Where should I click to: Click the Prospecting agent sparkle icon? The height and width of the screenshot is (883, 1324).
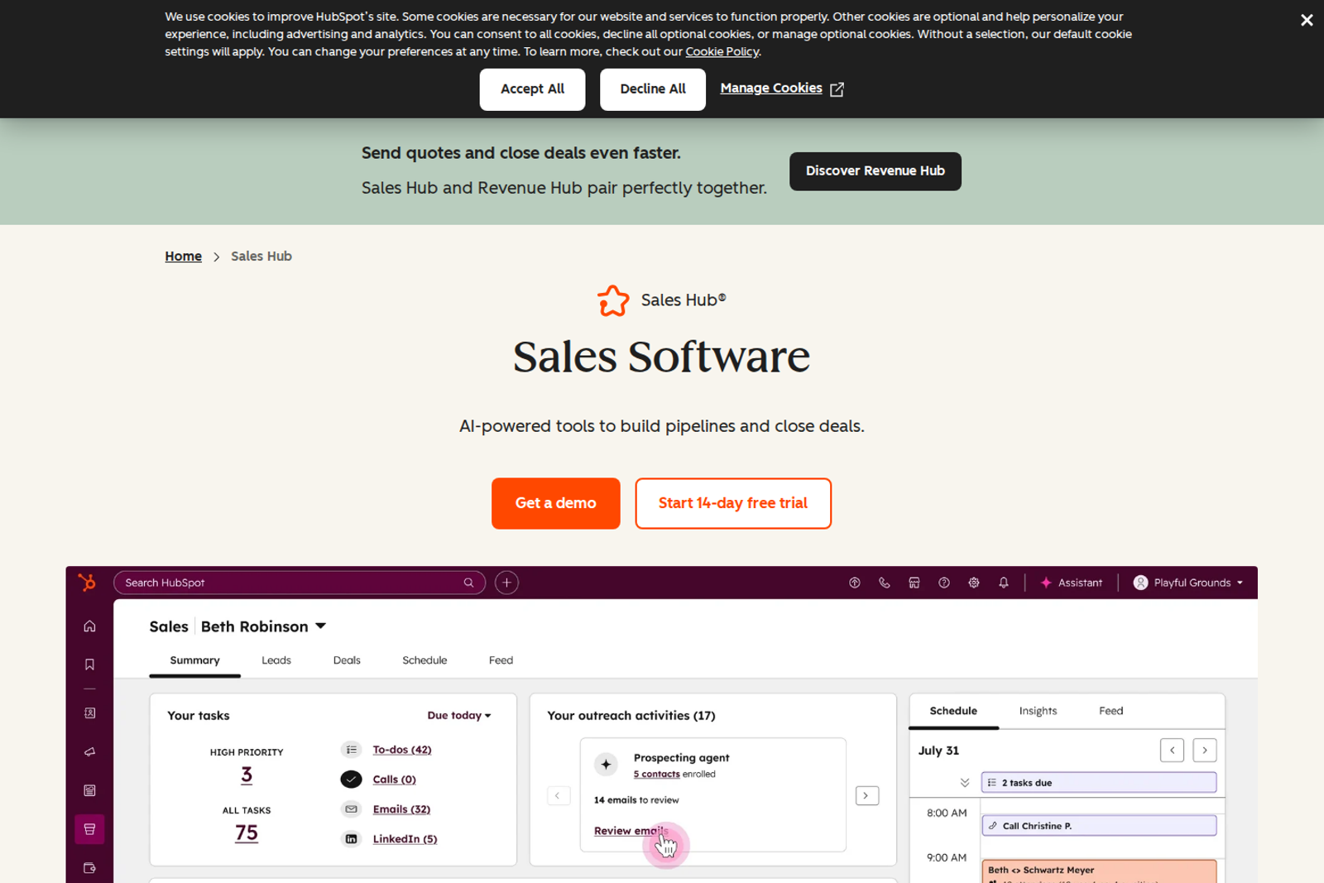click(606, 765)
